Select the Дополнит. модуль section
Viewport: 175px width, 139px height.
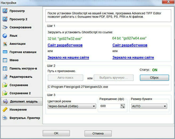click(22, 101)
